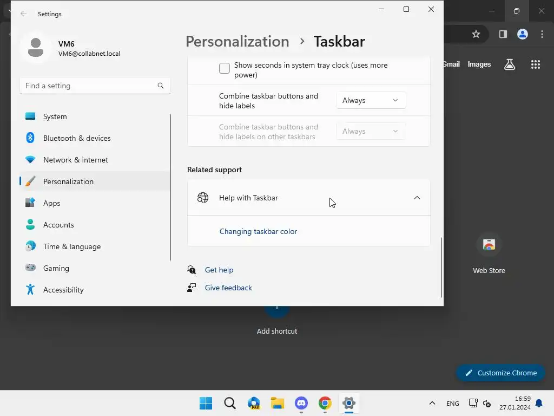Open Discord from taskbar
This screenshot has width=554, height=416.
coord(301,403)
